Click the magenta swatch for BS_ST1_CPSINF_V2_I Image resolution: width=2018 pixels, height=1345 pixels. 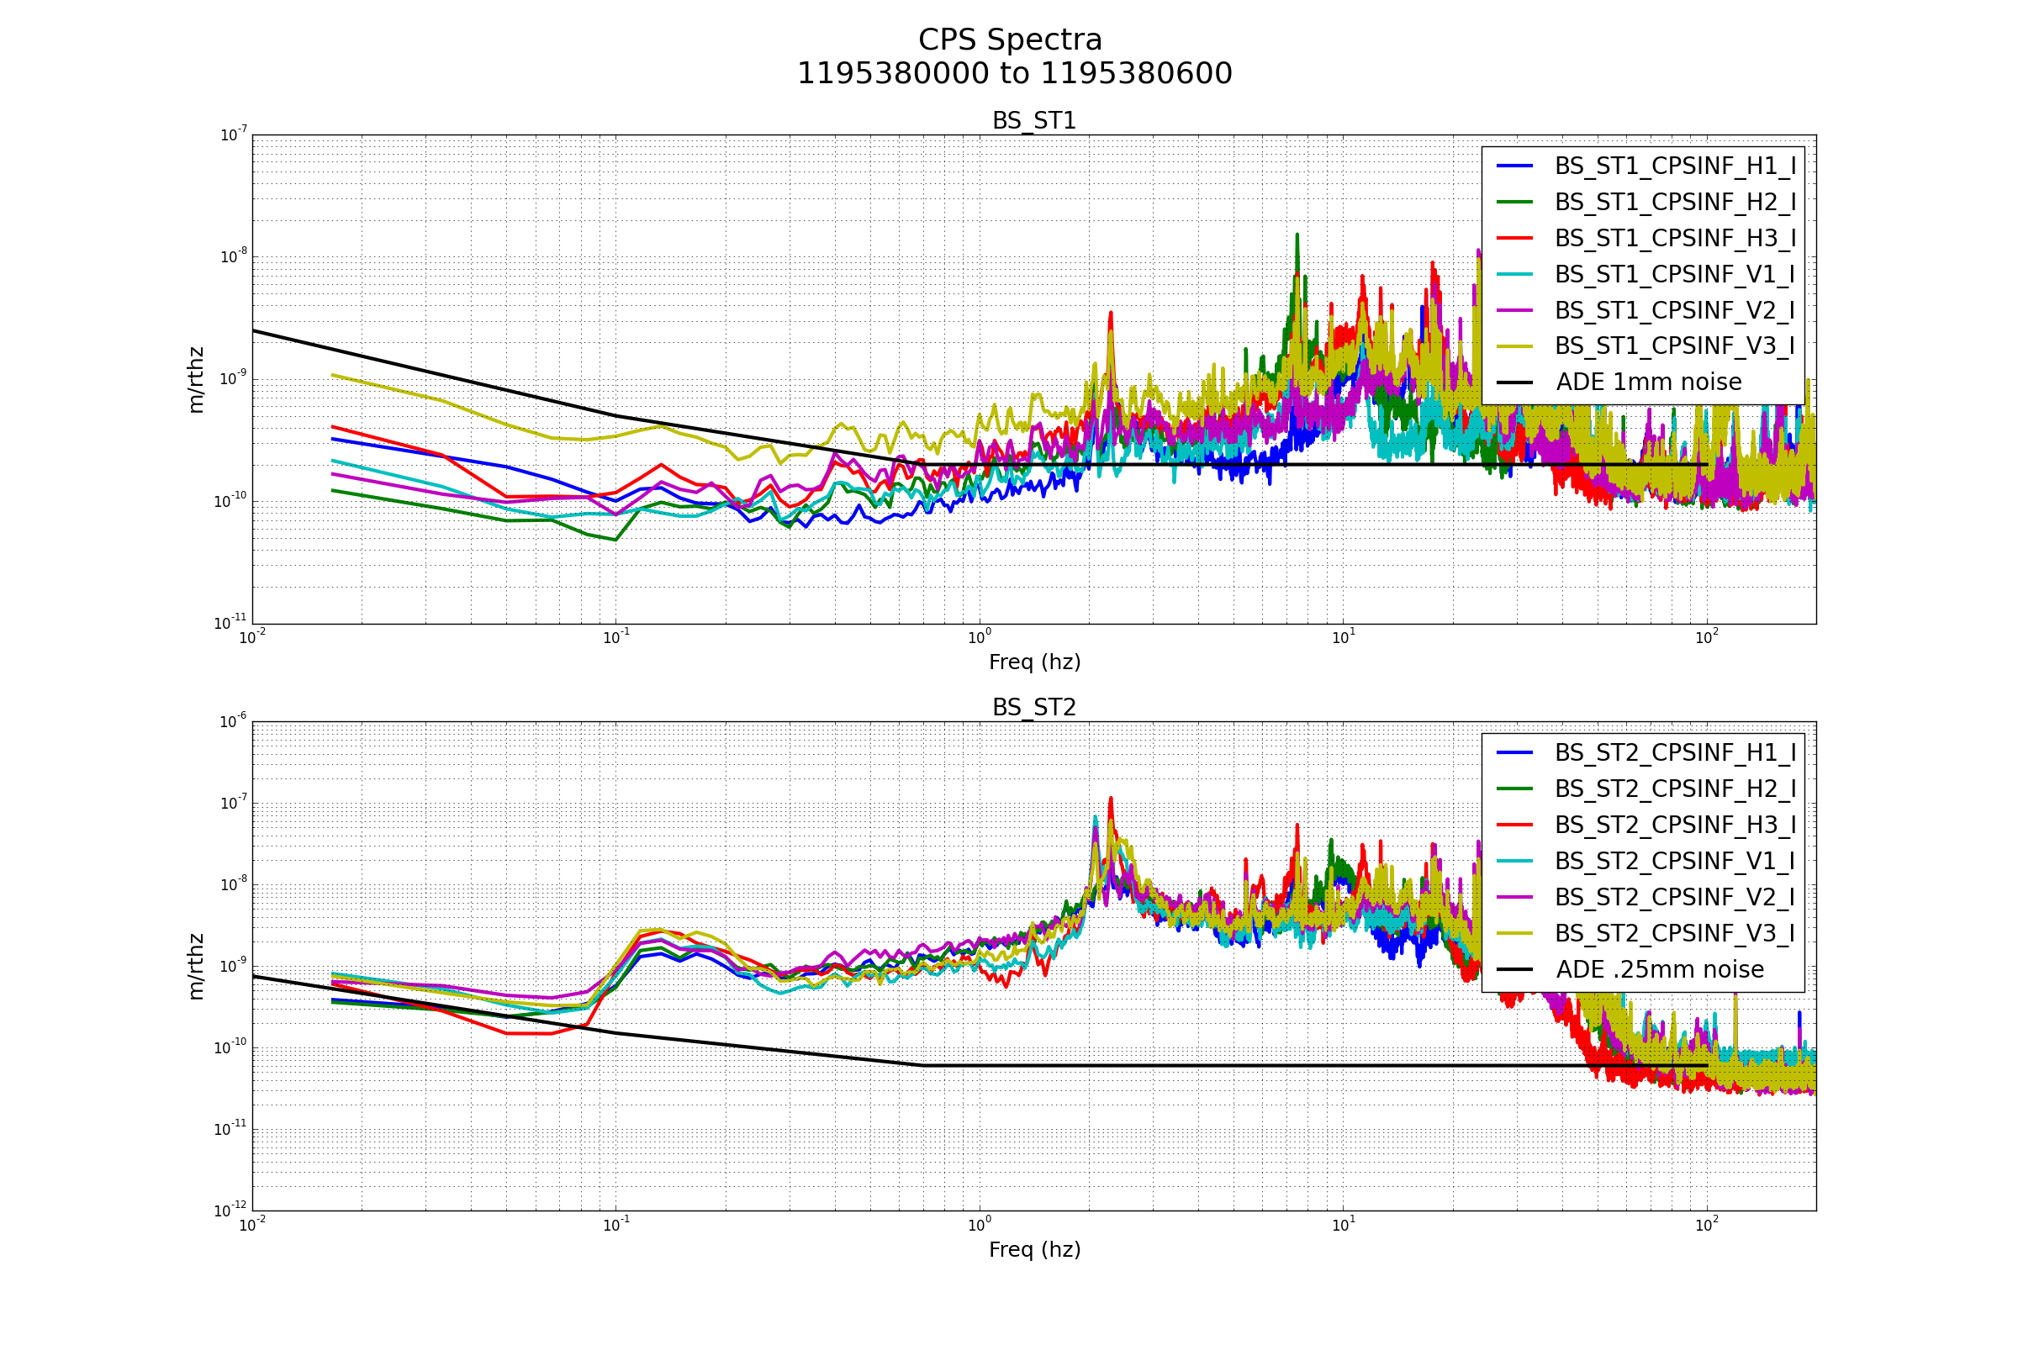(1514, 309)
